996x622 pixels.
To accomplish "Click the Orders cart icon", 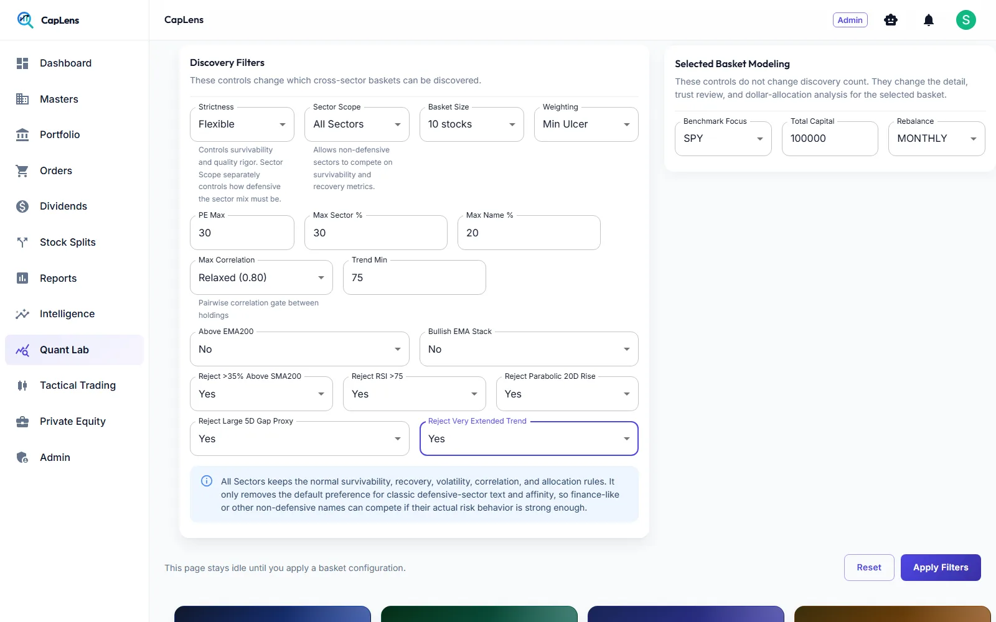I will 22,170.
